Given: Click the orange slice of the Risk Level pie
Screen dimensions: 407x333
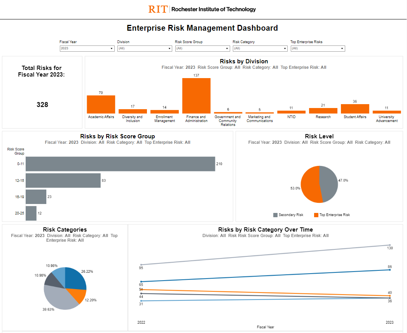Looking at the screenshot, I should (311, 185).
